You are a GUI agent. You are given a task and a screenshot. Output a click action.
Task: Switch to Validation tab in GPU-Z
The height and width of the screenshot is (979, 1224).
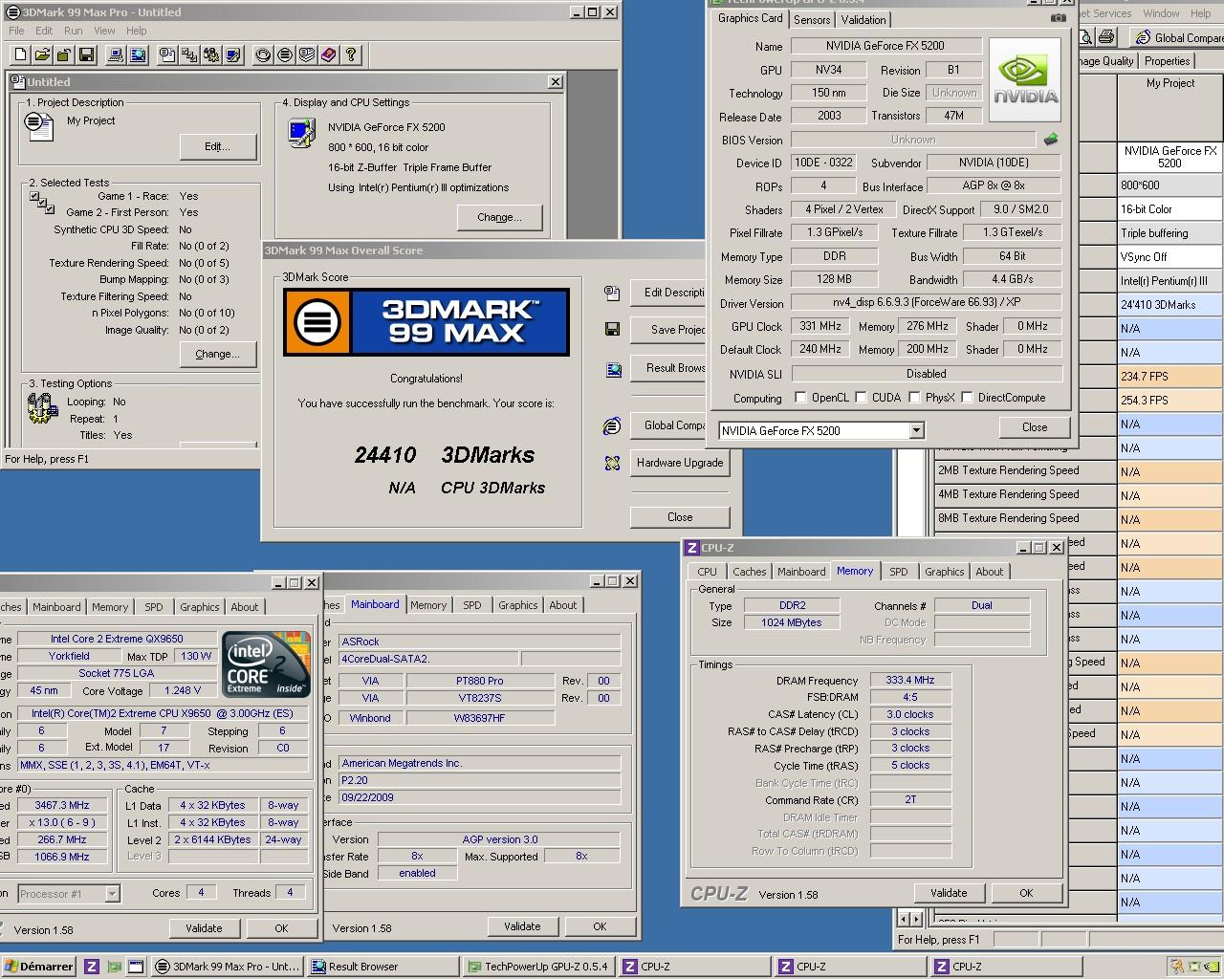pyautogui.click(x=863, y=20)
